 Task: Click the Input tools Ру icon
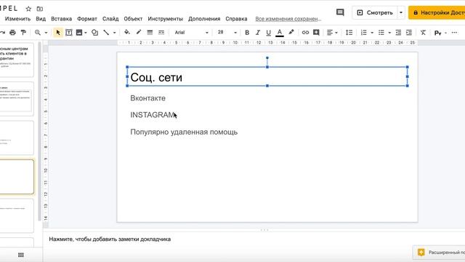point(437,33)
